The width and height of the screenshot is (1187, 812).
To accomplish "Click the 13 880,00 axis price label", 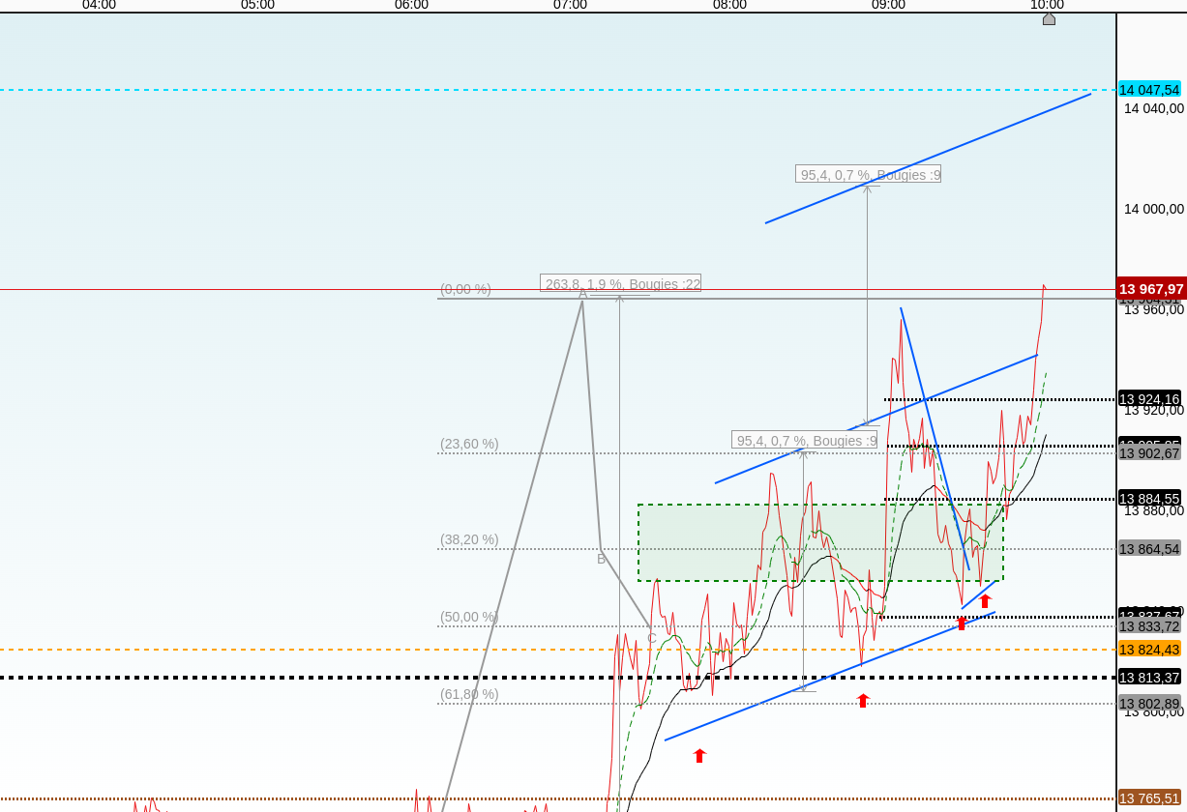I will [1153, 510].
